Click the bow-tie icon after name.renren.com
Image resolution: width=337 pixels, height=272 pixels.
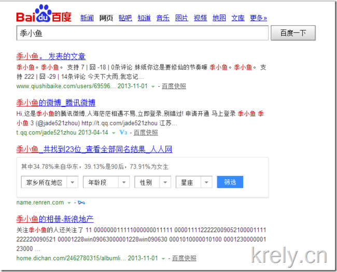click(x=81, y=203)
